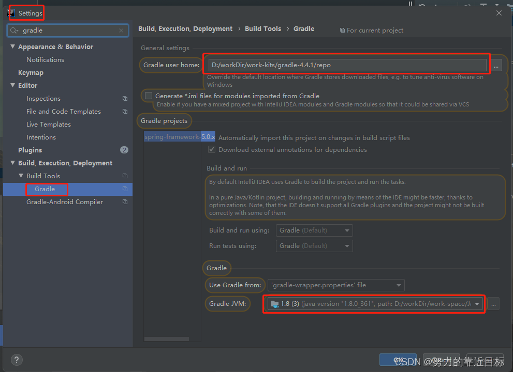Close the Settings dialog

[499, 13]
